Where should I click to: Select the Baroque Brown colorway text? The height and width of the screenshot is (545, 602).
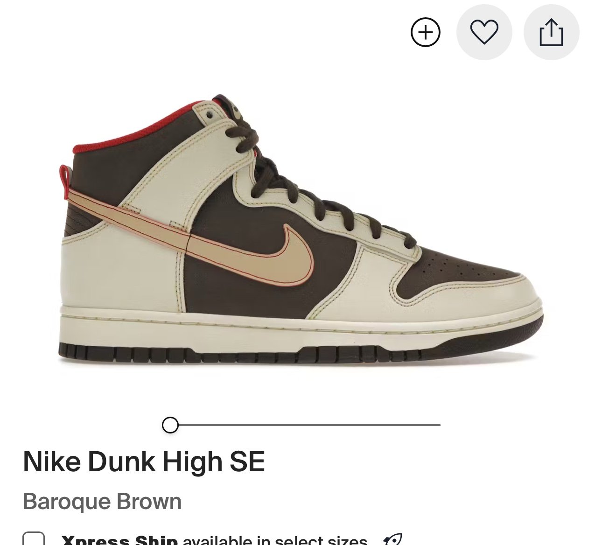click(x=102, y=502)
